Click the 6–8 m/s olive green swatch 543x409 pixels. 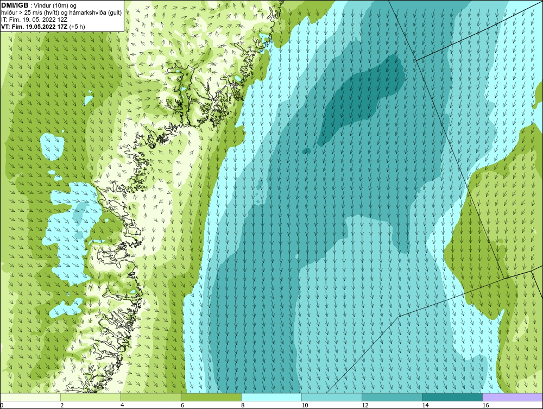click(x=211, y=397)
